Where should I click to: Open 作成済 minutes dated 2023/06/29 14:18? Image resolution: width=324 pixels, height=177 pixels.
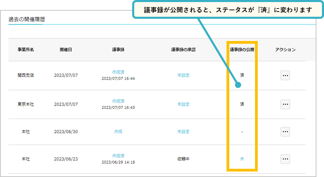coord(118,156)
